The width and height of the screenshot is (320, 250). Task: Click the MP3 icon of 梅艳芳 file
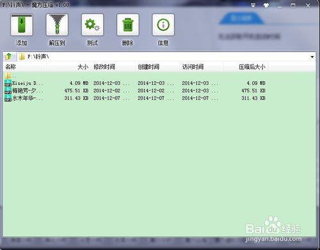click(8, 91)
